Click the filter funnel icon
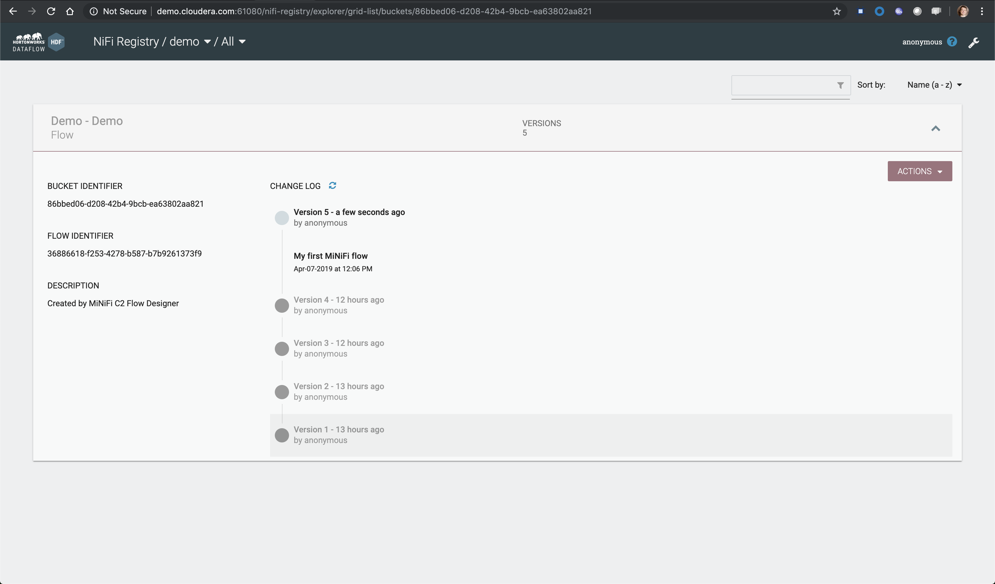This screenshot has height=584, width=995. point(840,85)
